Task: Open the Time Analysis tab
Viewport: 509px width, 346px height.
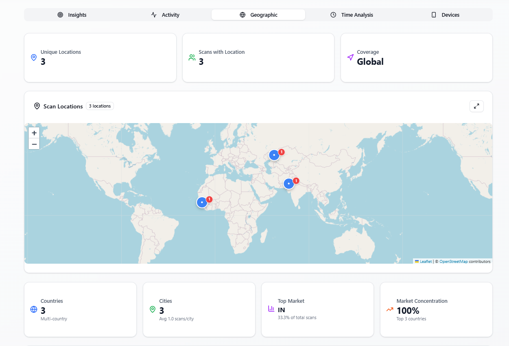Action: point(352,15)
